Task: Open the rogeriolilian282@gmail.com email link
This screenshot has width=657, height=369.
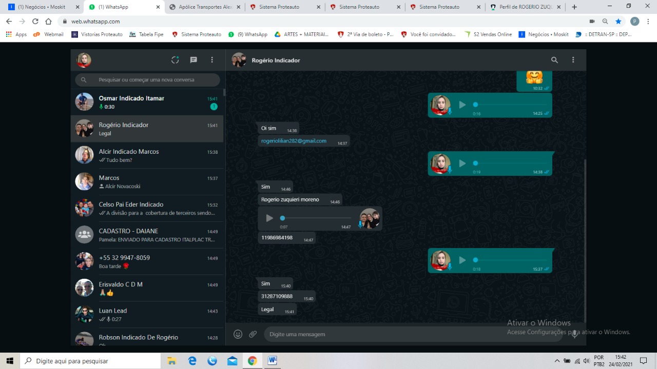Action: coord(294,141)
